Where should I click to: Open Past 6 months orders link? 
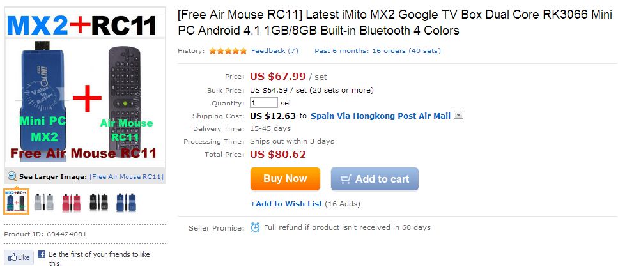point(377,50)
